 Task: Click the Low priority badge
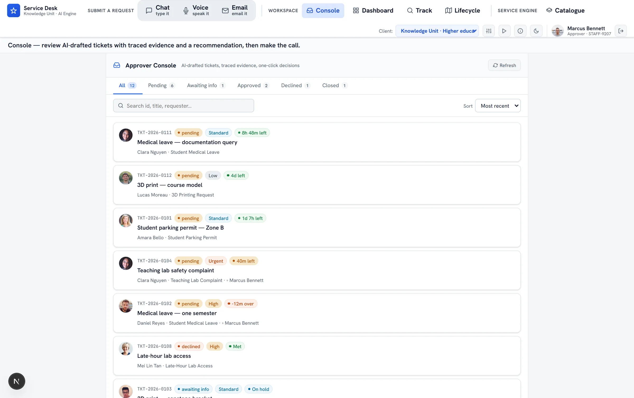213,176
